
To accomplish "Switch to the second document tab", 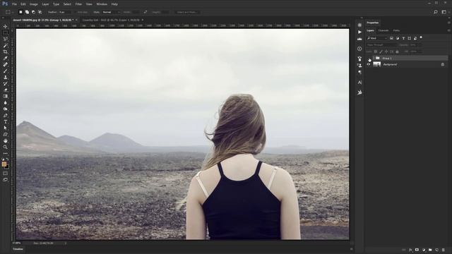I will 111,20.
